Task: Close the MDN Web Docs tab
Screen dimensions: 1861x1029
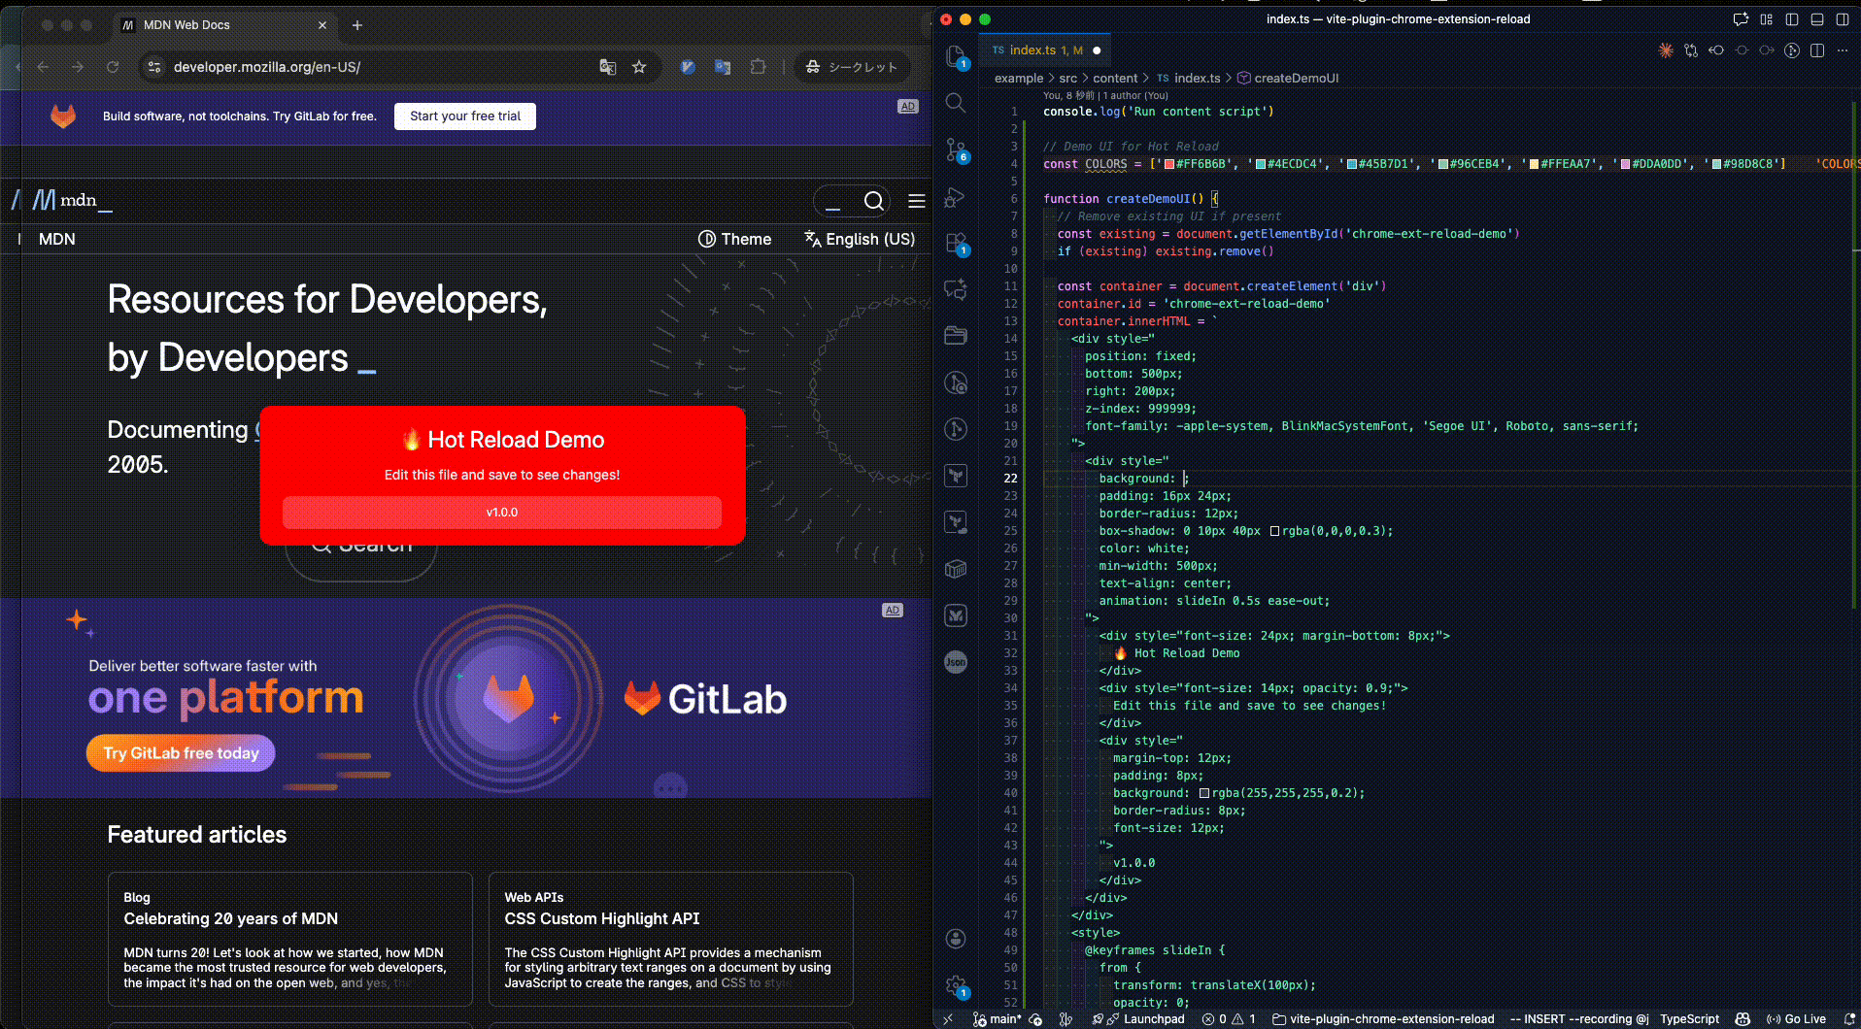Action: [x=322, y=25]
